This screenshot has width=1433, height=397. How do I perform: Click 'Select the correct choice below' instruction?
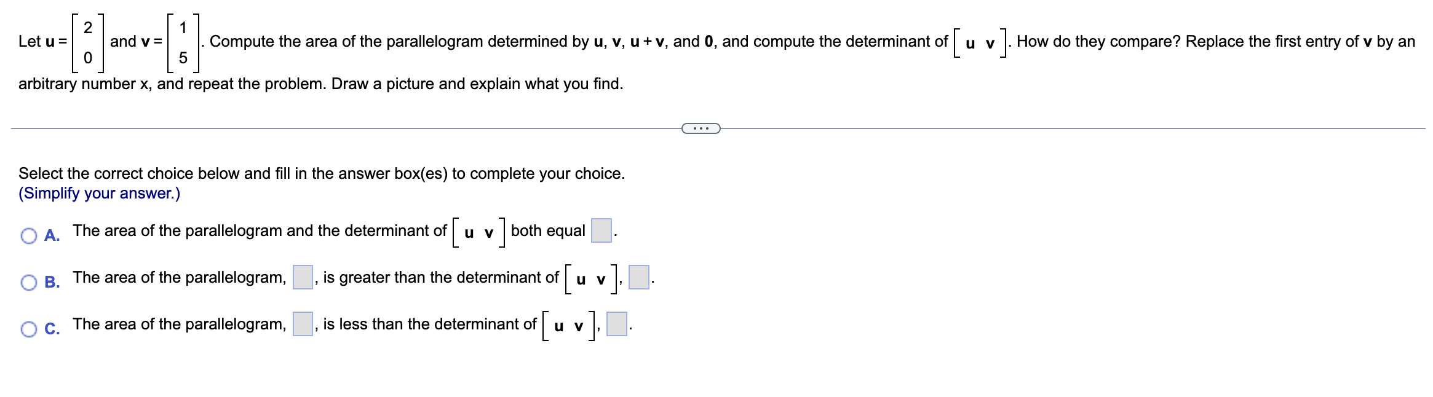coord(322,173)
